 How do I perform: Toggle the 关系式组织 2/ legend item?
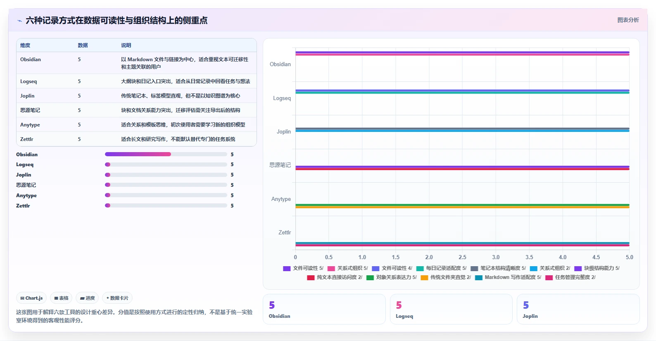[x=550, y=268]
